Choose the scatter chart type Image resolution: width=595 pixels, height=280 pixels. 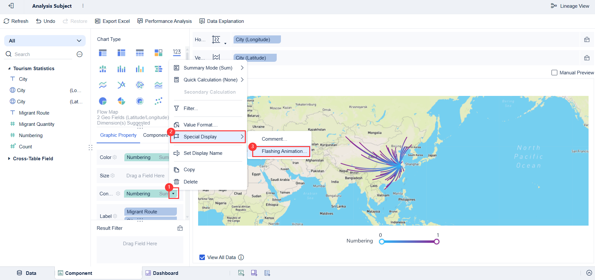coord(158,101)
